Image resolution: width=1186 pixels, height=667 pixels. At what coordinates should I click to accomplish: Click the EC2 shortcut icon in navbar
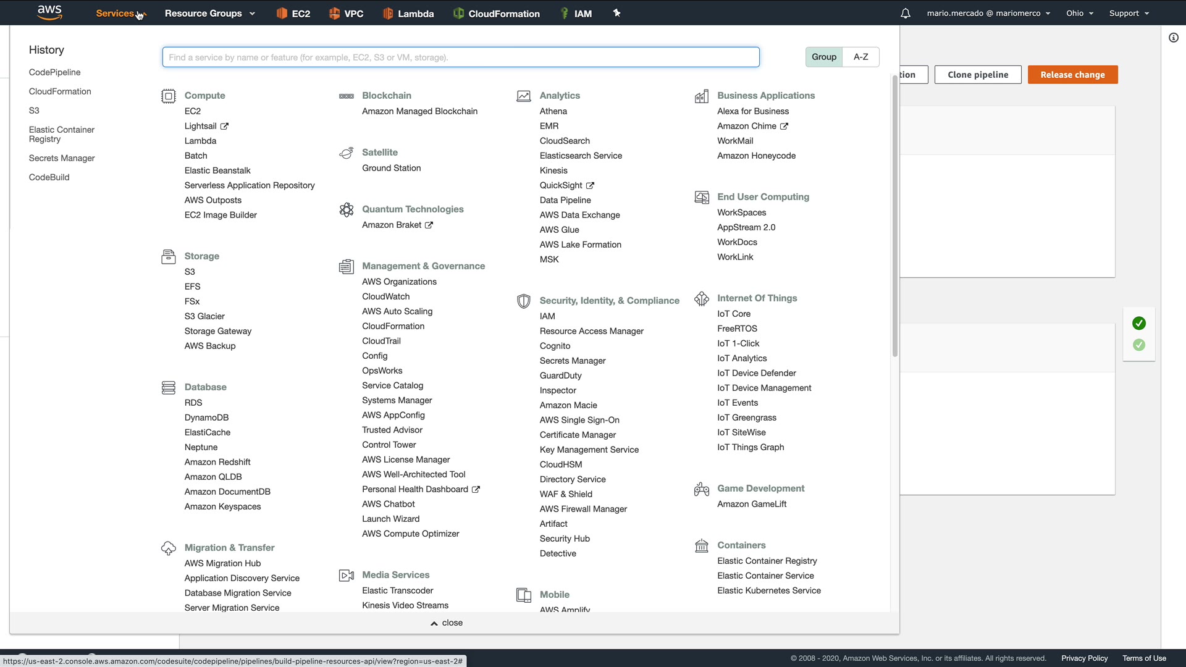[x=282, y=13]
